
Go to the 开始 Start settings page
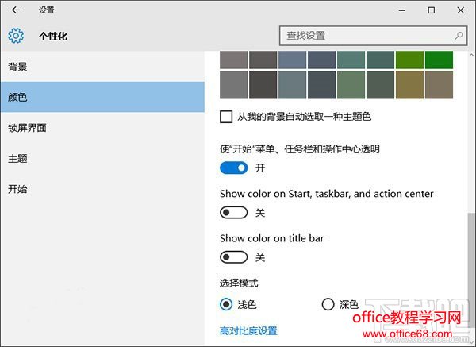pos(18,189)
